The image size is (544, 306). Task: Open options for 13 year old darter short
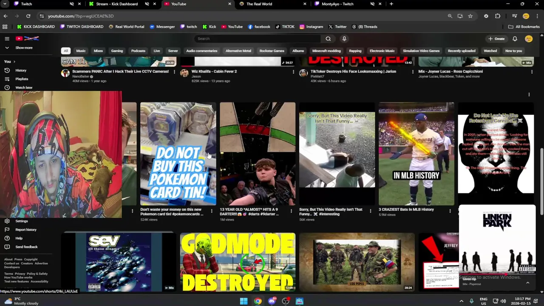click(x=291, y=211)
